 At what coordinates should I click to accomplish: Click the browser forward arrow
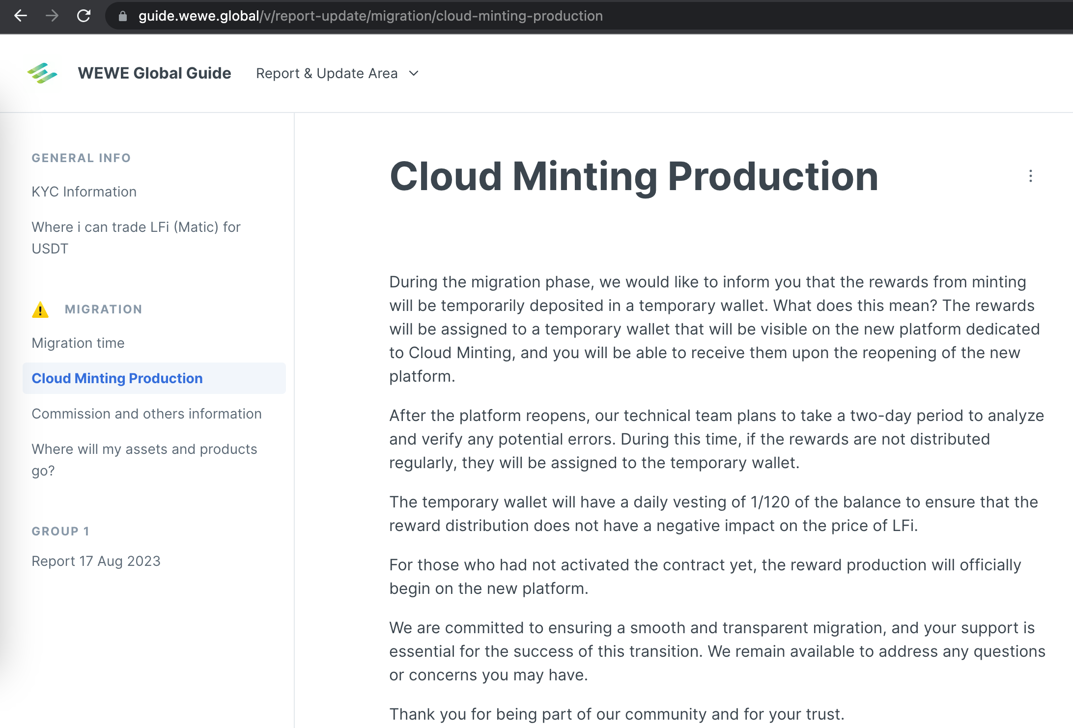pos(52,16)
